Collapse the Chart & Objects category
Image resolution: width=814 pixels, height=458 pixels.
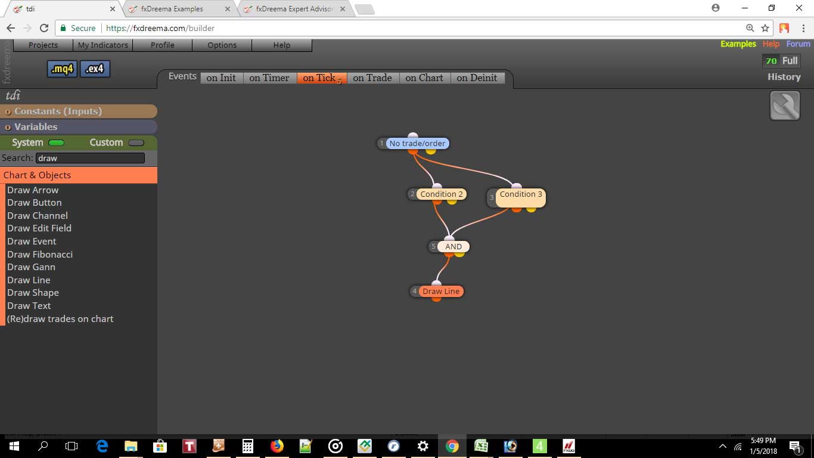[78, 175]
